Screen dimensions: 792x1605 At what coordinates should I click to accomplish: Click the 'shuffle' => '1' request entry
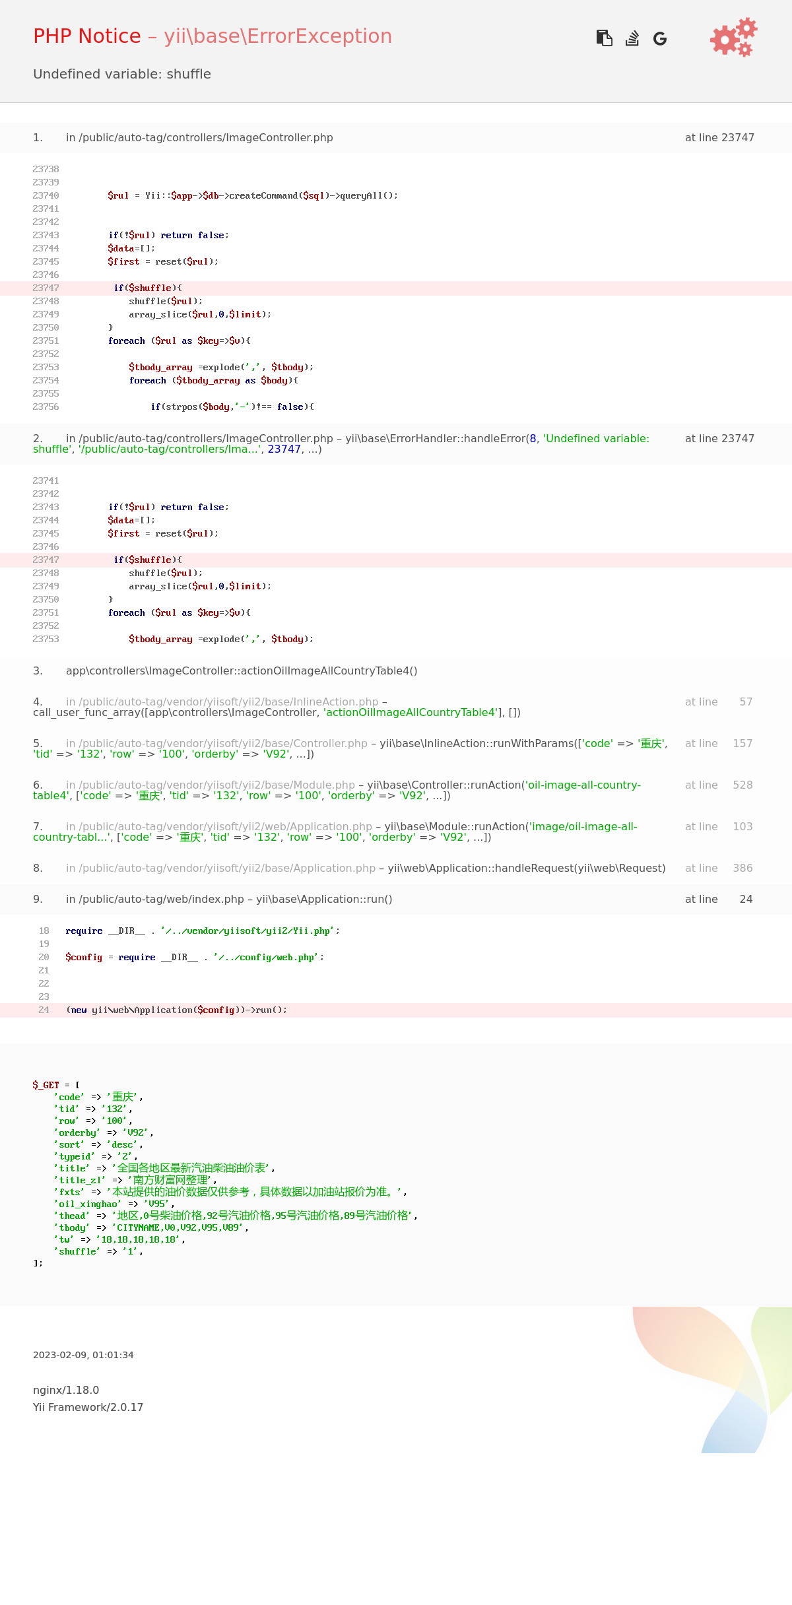coord(98,1251)
